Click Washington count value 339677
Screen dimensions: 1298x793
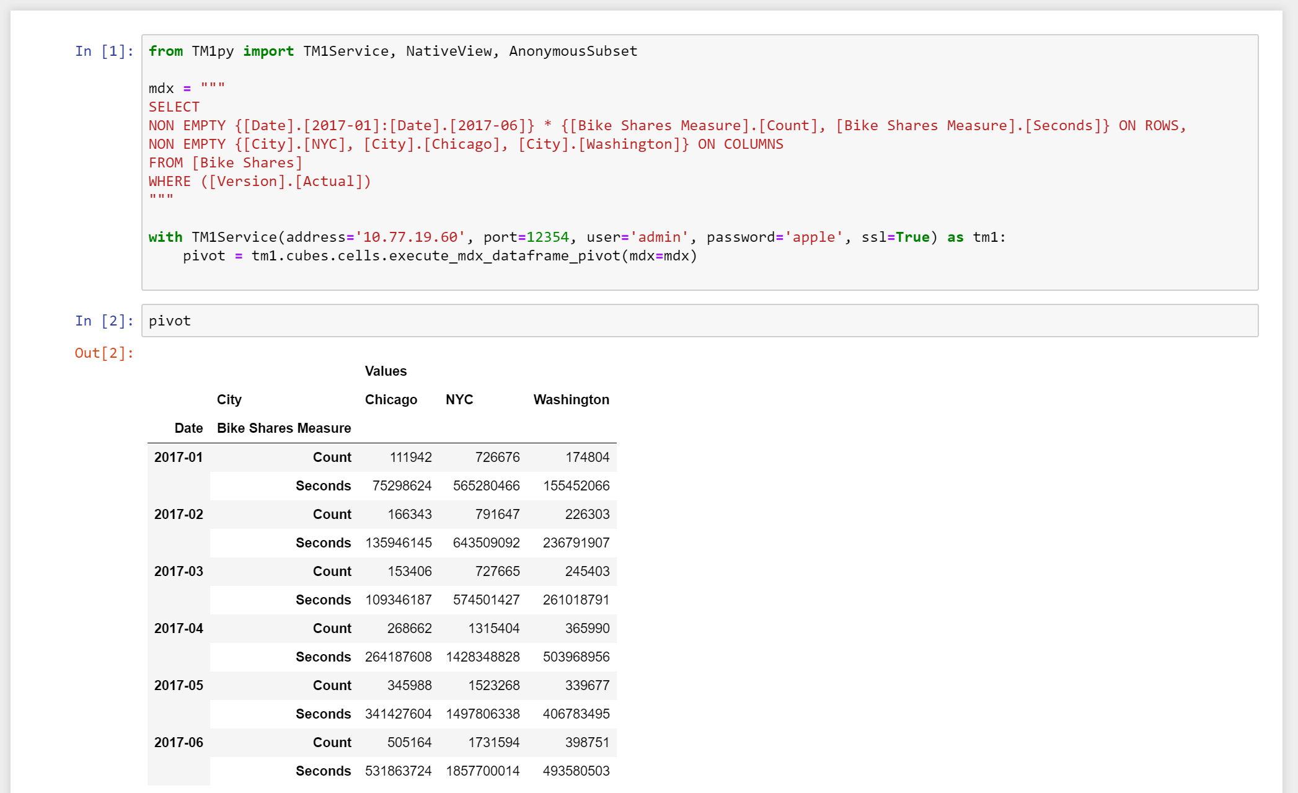pos(587,685)
